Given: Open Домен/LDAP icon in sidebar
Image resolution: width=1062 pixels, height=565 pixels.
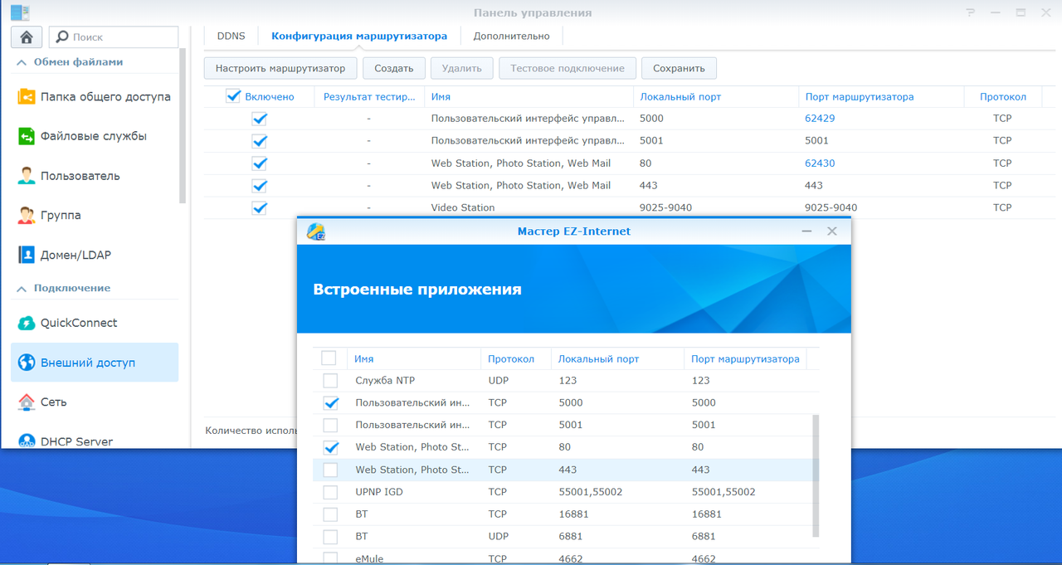Looking at the screenshot, I should click(x=27, y=255).
